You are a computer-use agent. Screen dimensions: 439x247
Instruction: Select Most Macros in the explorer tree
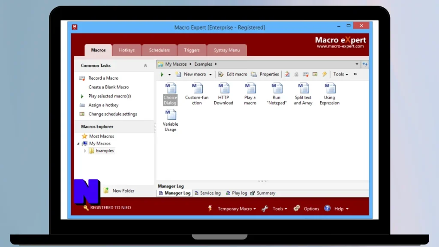102,136
